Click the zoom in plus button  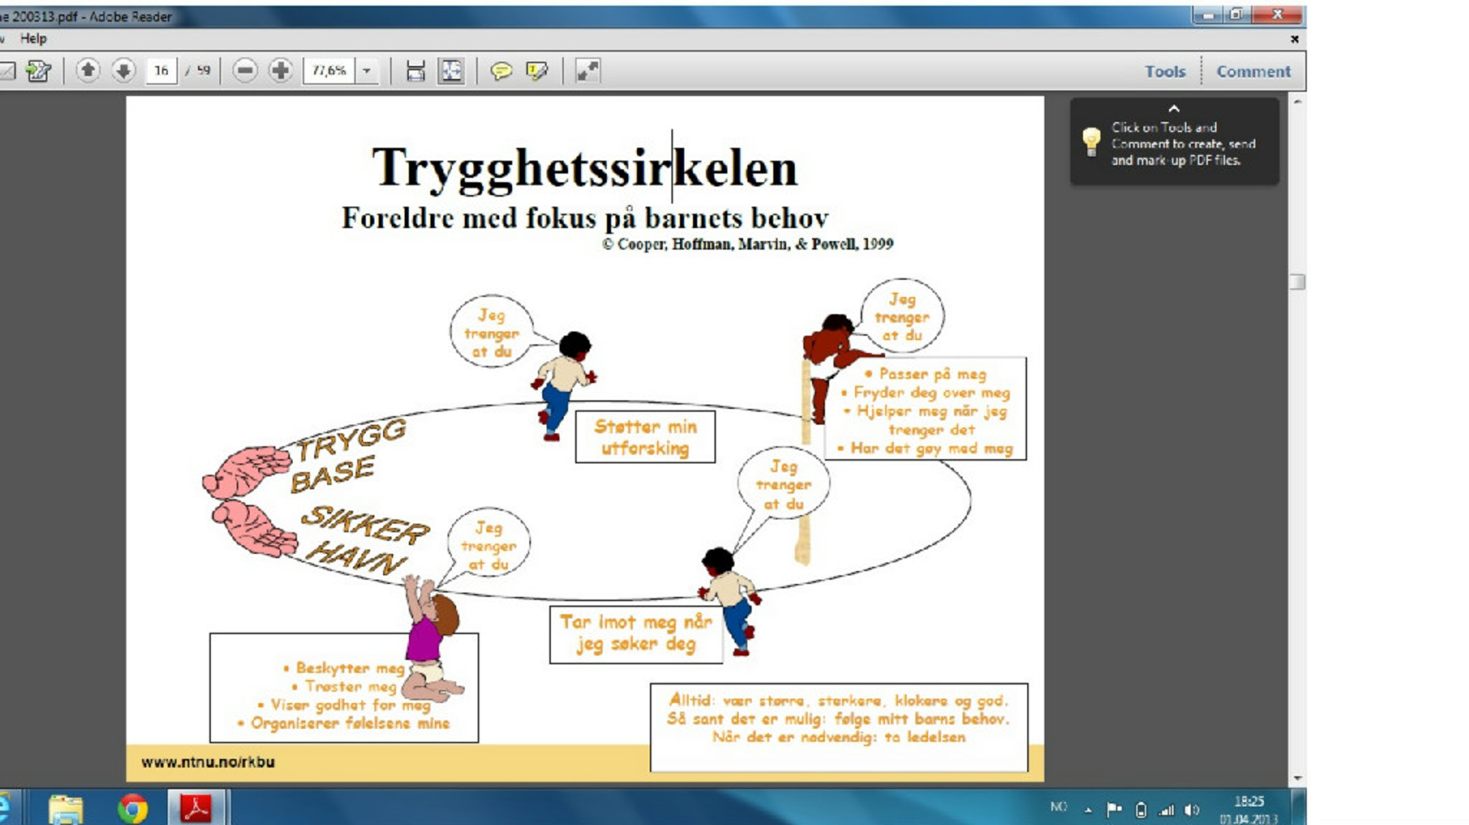click(x=280, y=70)
